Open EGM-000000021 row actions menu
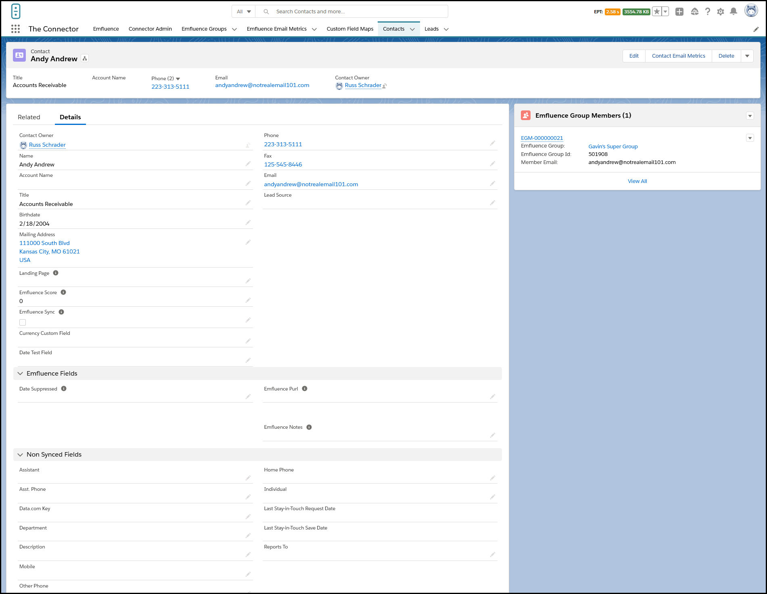 pyautogui.click(x=750, y=138)
